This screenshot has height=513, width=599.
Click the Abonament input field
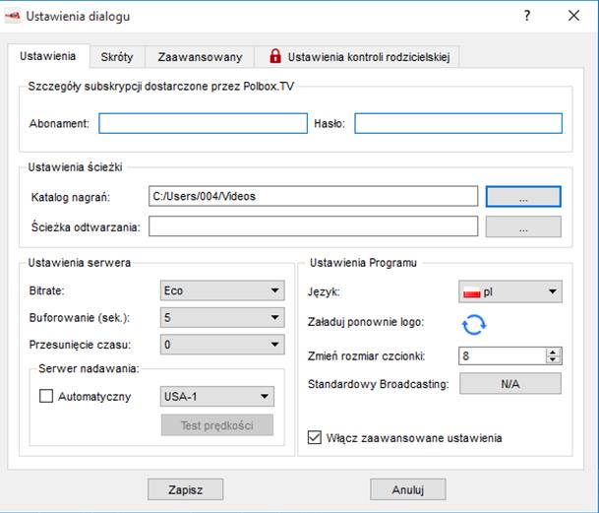pos(203,123)
